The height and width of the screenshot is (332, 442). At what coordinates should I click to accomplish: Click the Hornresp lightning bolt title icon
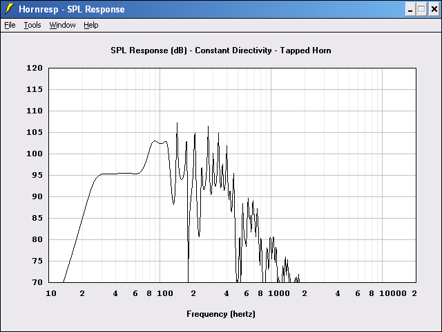pos(9,9)
